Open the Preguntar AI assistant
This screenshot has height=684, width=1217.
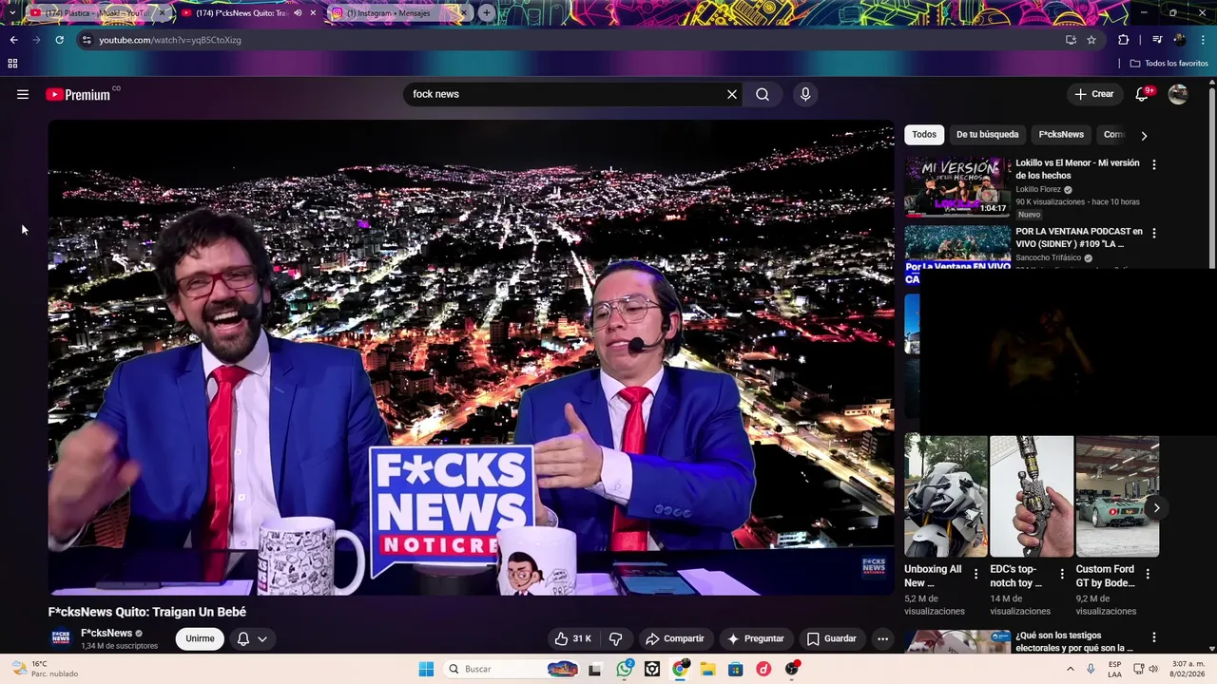tap(756, 638)
